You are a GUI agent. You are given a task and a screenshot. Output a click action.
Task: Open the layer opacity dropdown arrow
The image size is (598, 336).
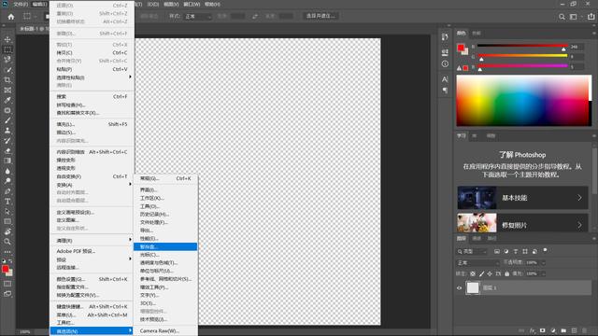click(543, 263)
